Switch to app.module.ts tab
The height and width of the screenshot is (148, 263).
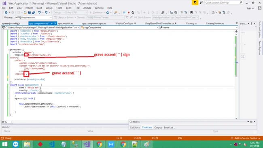coord(65,24)
